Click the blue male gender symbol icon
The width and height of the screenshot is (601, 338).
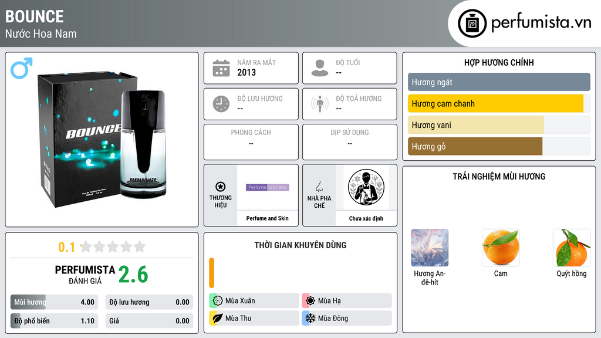pos(22,68)
